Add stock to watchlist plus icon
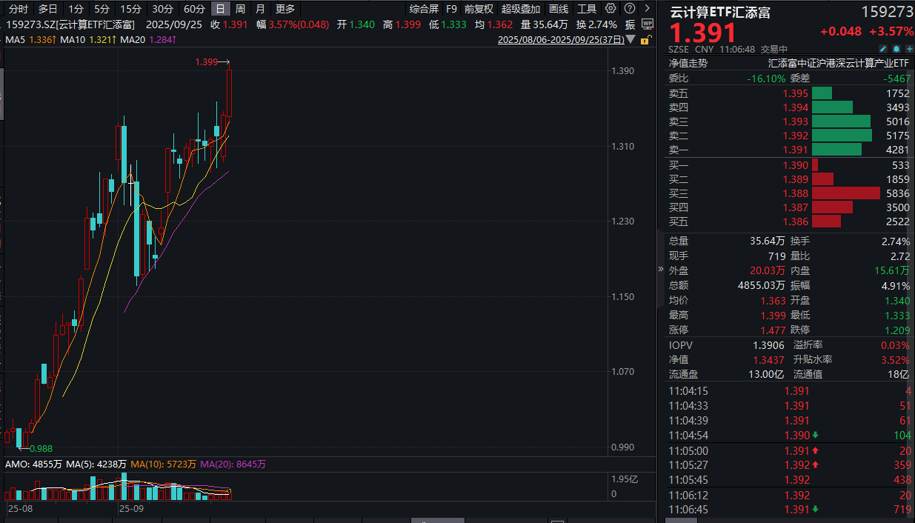The height and width of the screenshot is (523, 915). tap(909, 47)
